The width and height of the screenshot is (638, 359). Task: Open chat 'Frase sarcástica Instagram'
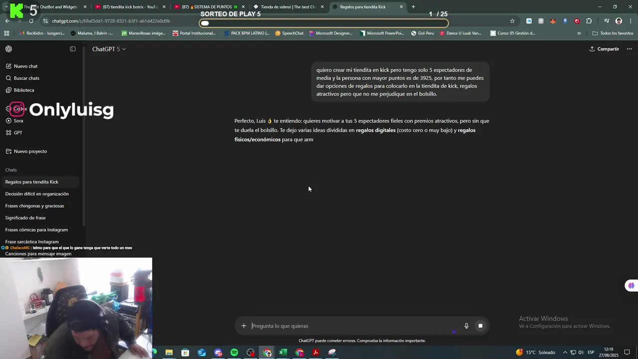pos(32,242)
